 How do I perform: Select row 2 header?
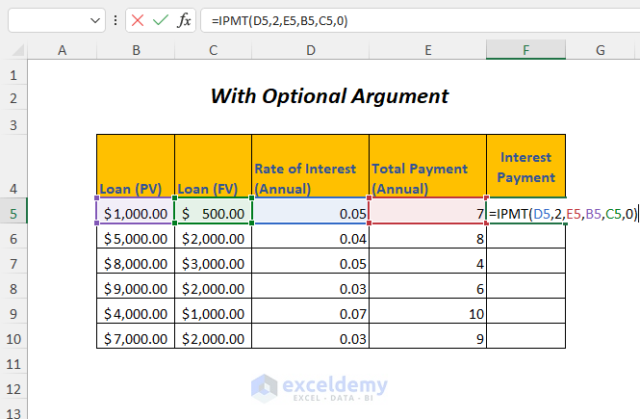(x=13, y=98)
